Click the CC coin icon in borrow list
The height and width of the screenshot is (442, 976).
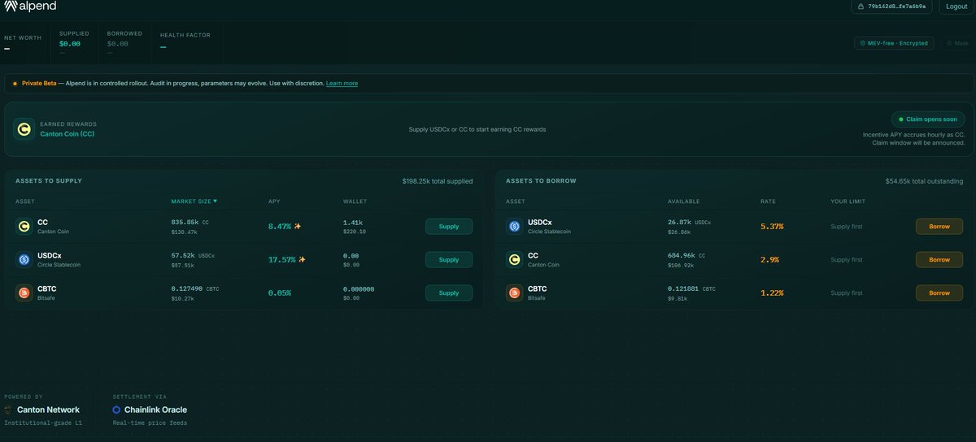[514, 260]
